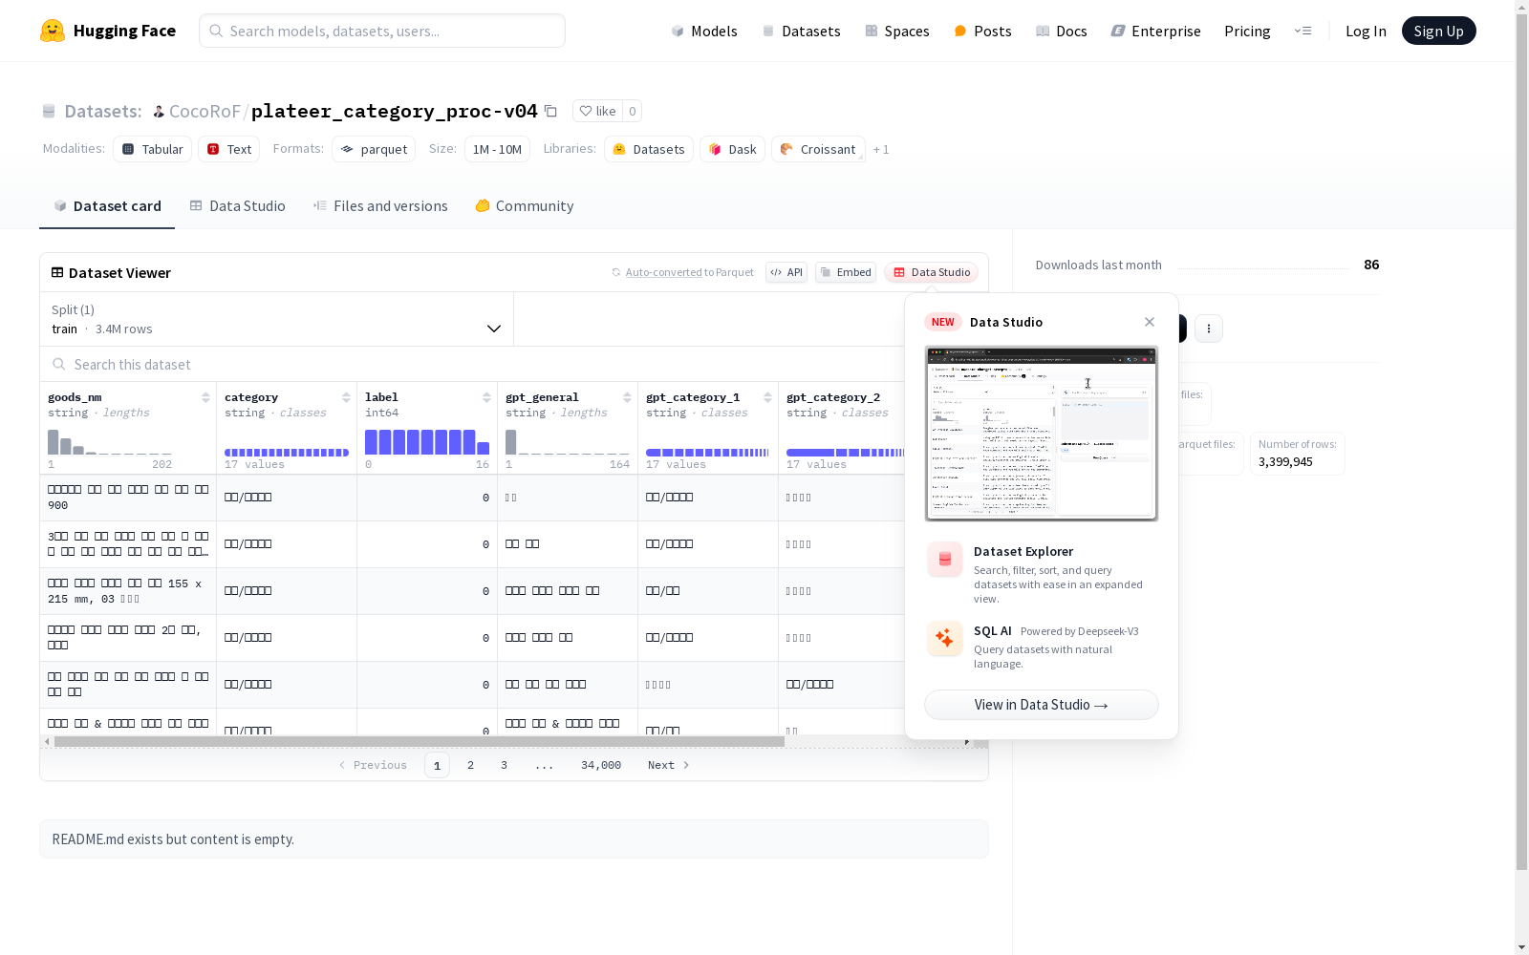
Task: Click Data Studio button in viewer header
Action: [x=931, y=272]
